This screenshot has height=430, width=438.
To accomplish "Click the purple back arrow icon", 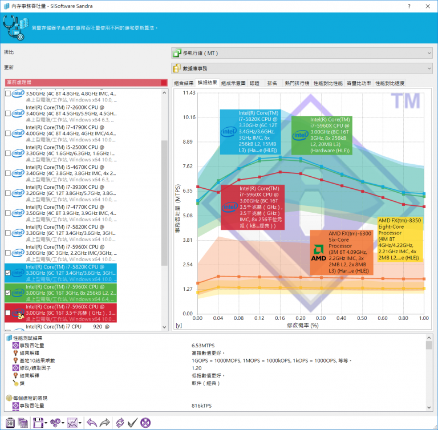I will point(92,423).
